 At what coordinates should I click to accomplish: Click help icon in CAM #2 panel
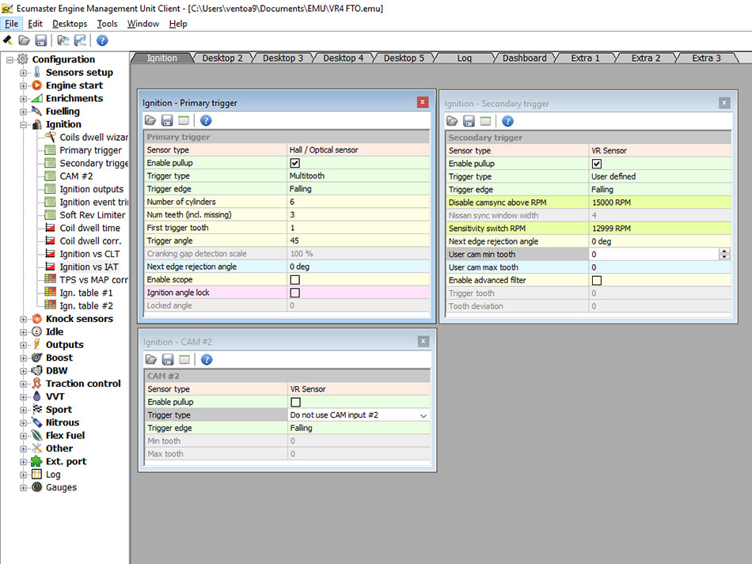tap(207, 359)
